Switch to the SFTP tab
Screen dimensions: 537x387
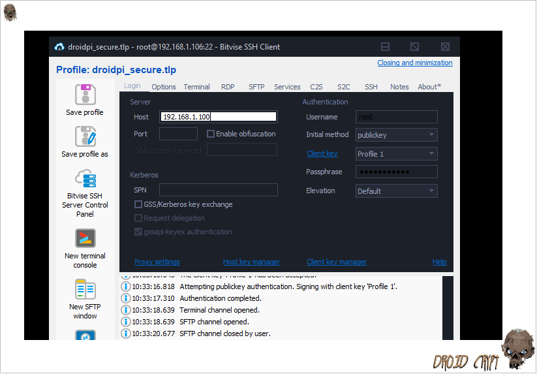click(256, 87)
